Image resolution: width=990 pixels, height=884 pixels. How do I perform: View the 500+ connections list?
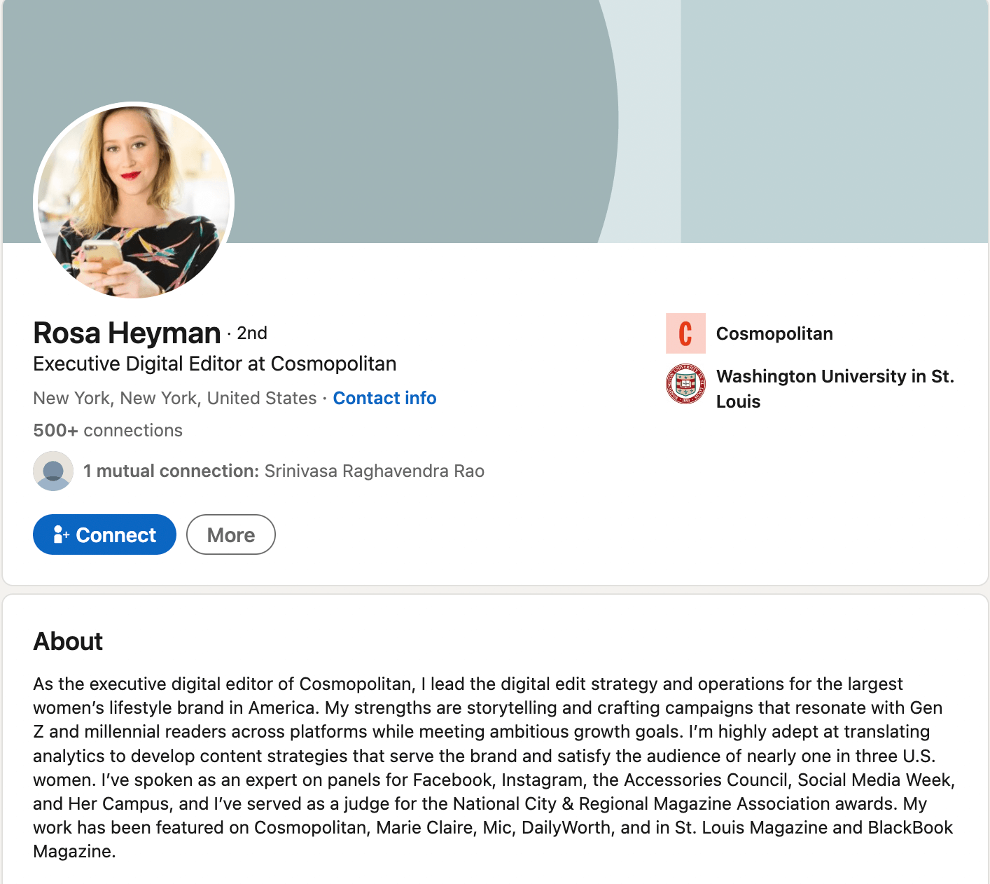(x=108, y=430)
